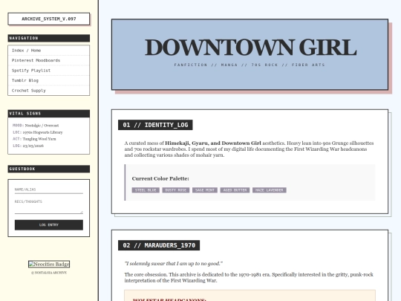Screen dimensions: 401x301
Task: Click the ARCHIVE_SYSTEM_V.097 header box
Action: tap(49, 19)
